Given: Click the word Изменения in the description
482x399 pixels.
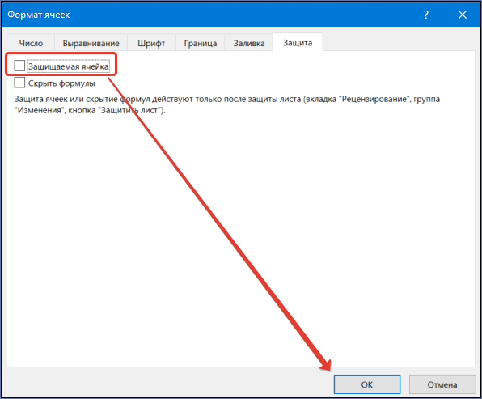Looking at the screenshot, I should [40, 110].
